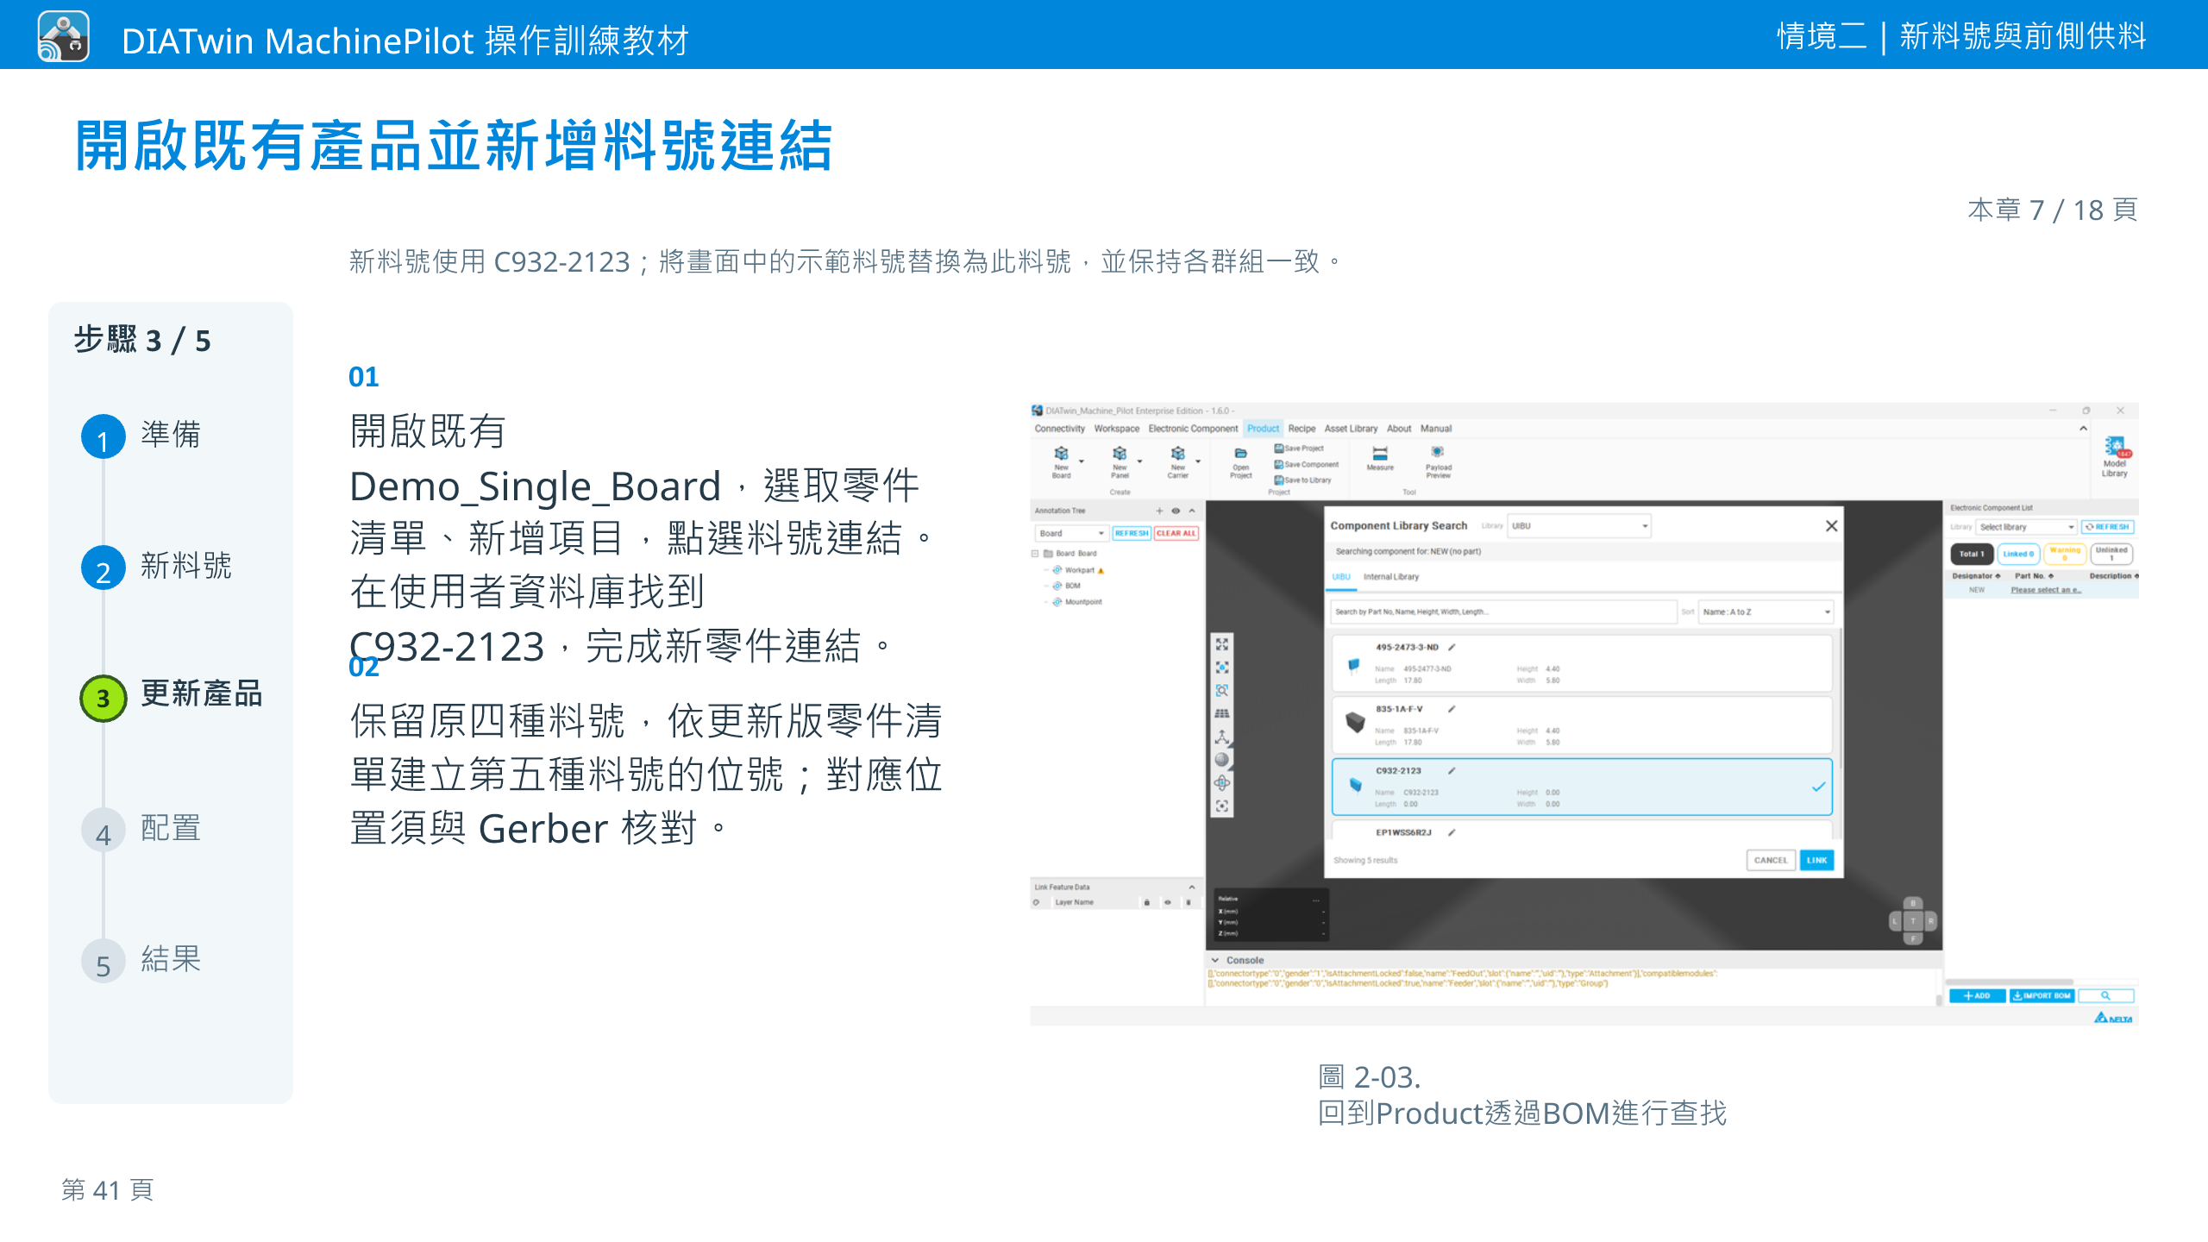Viewport: 2208px width, 1242px height.
Task: Open the Sort Name A to Z dropdown
Action: 1766,612
